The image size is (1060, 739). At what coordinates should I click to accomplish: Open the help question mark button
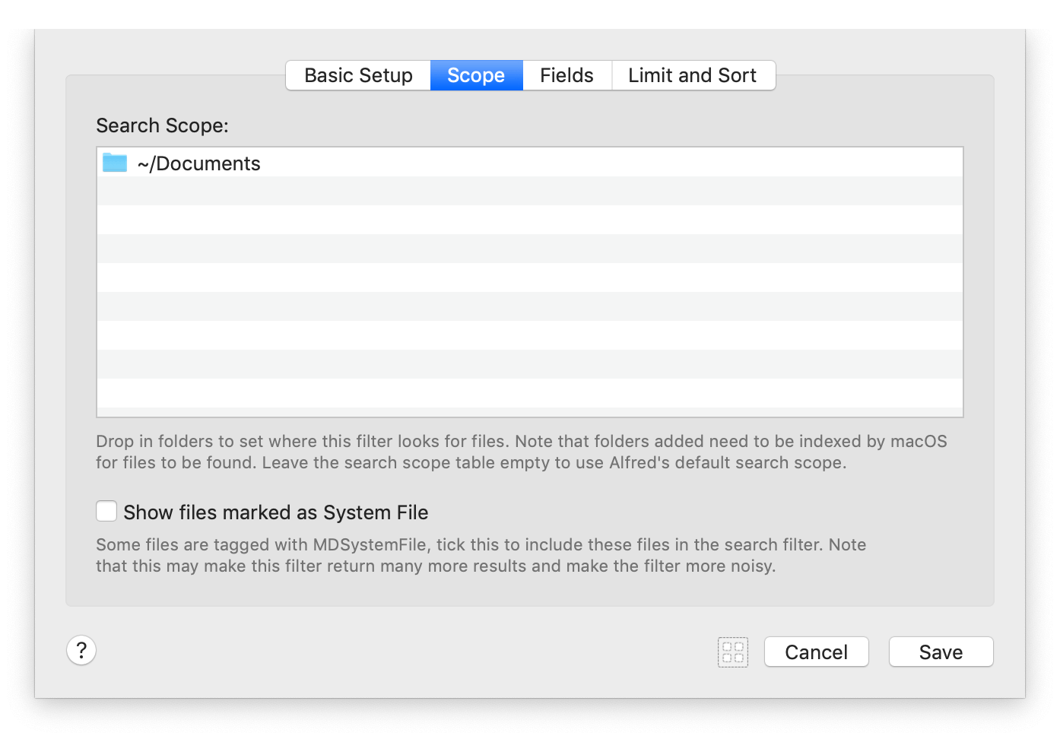[x=81, y=651]
